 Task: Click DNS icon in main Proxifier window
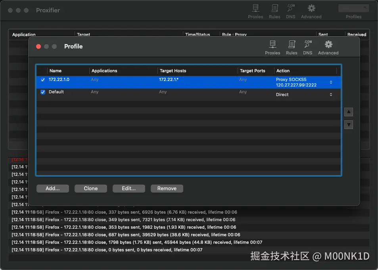coord(290,12)
